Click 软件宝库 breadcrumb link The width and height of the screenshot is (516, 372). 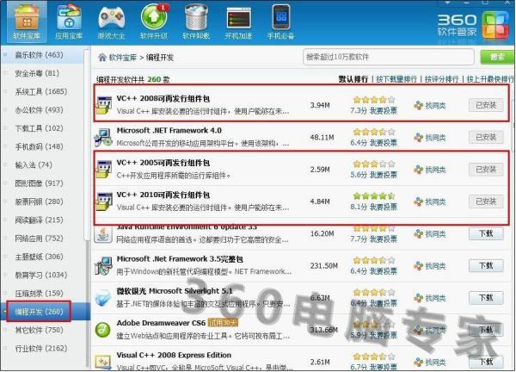click(x=122, y=58)
